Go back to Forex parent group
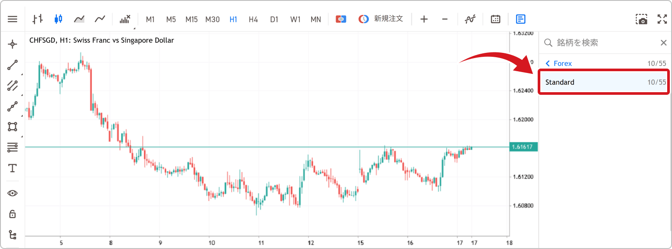 [x=559, y=63]
